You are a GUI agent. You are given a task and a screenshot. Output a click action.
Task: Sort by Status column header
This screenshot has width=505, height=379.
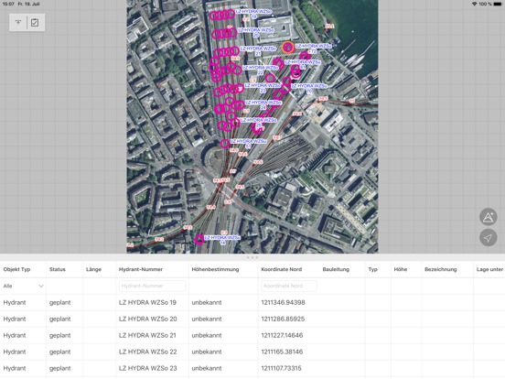[58, 269]
